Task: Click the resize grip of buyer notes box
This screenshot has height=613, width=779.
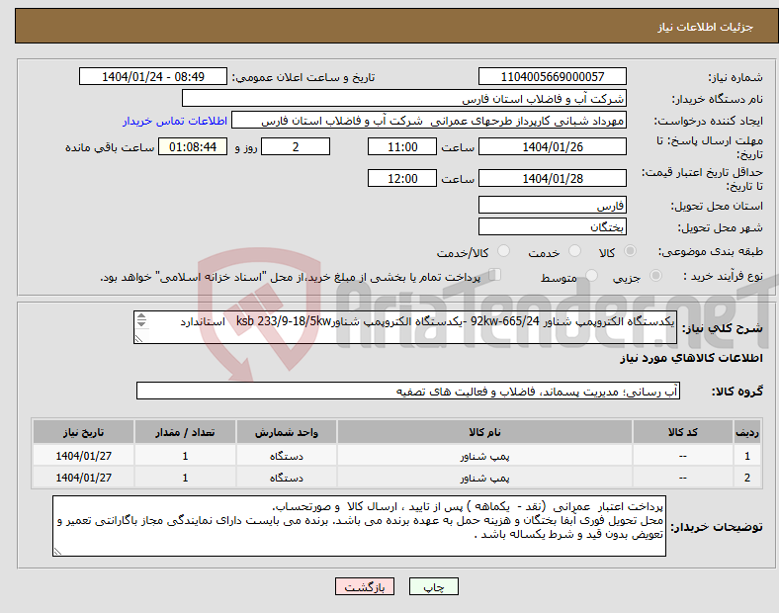Action: click(x=57, y=552)
